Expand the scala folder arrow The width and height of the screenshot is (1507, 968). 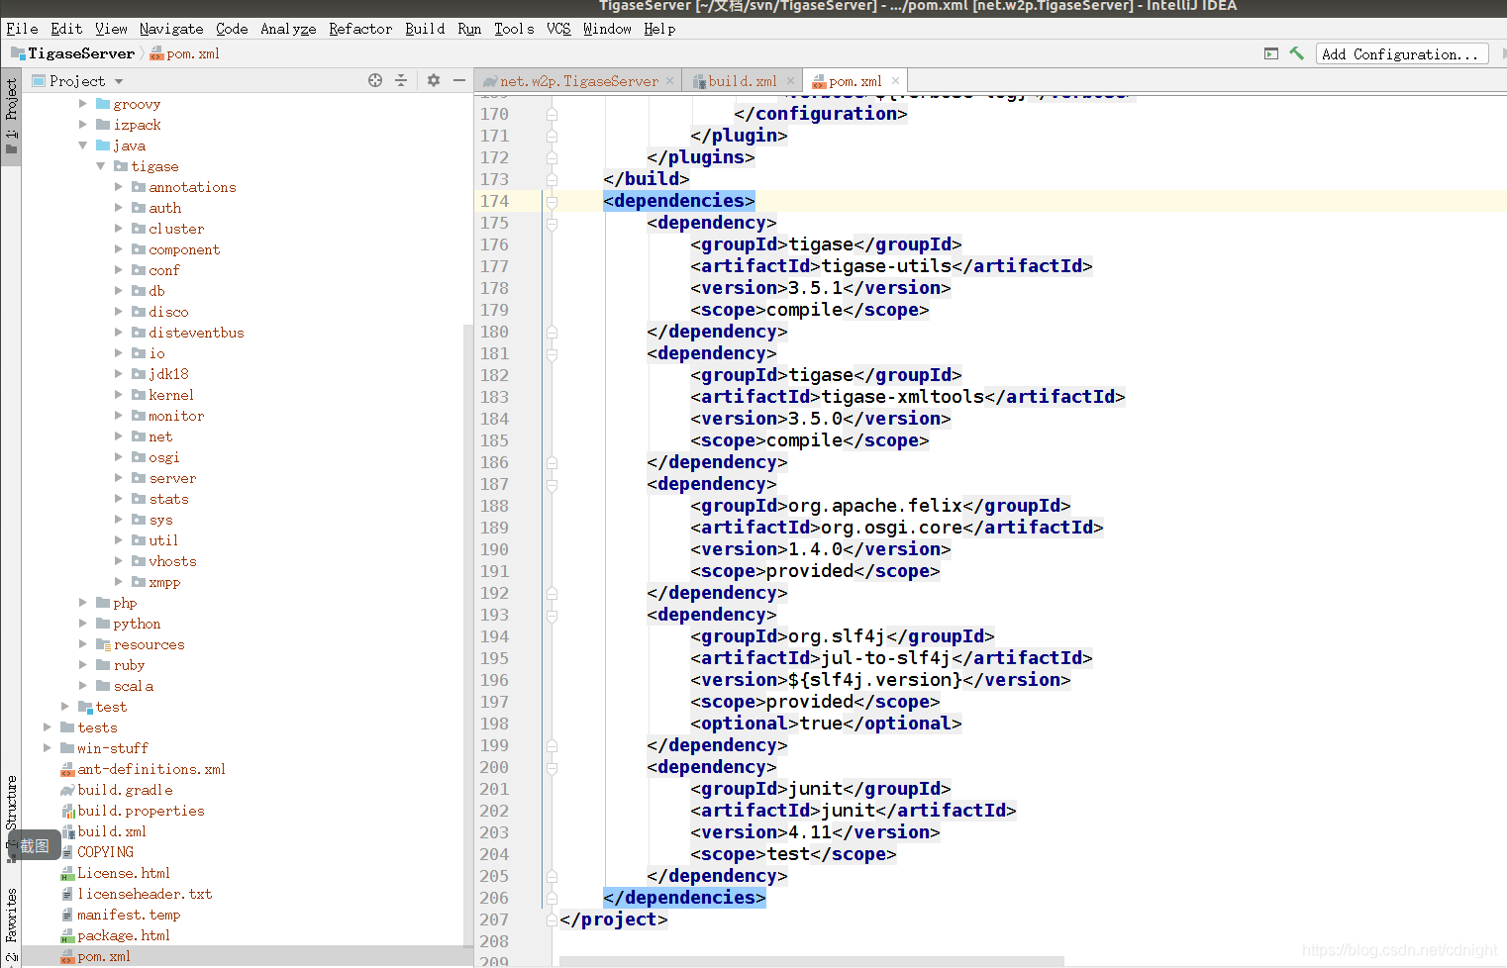tap(83, 686)
